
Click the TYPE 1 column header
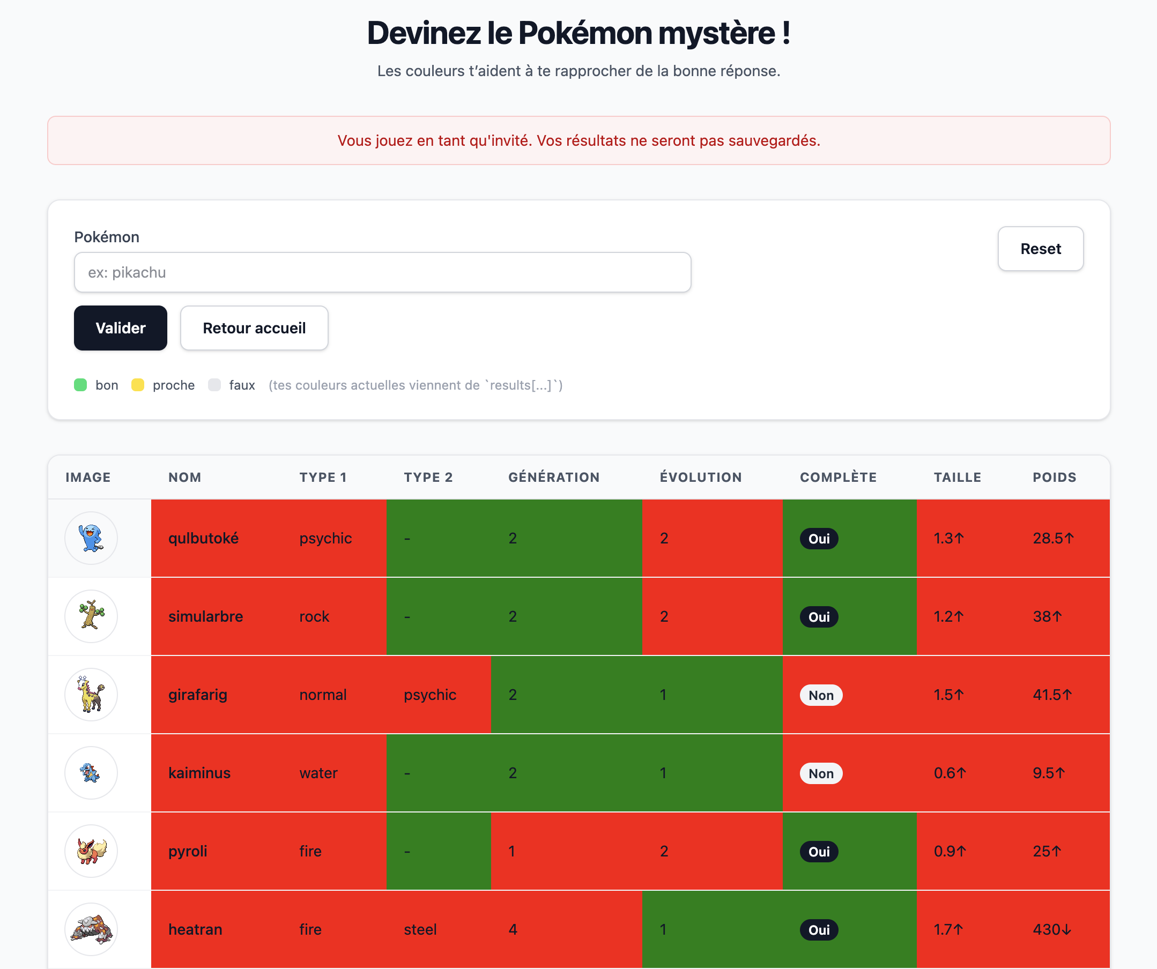pyautogui.click(x=323, y=477)
